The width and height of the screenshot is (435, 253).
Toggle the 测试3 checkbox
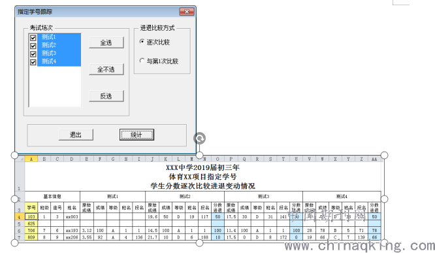click(33, 54)
